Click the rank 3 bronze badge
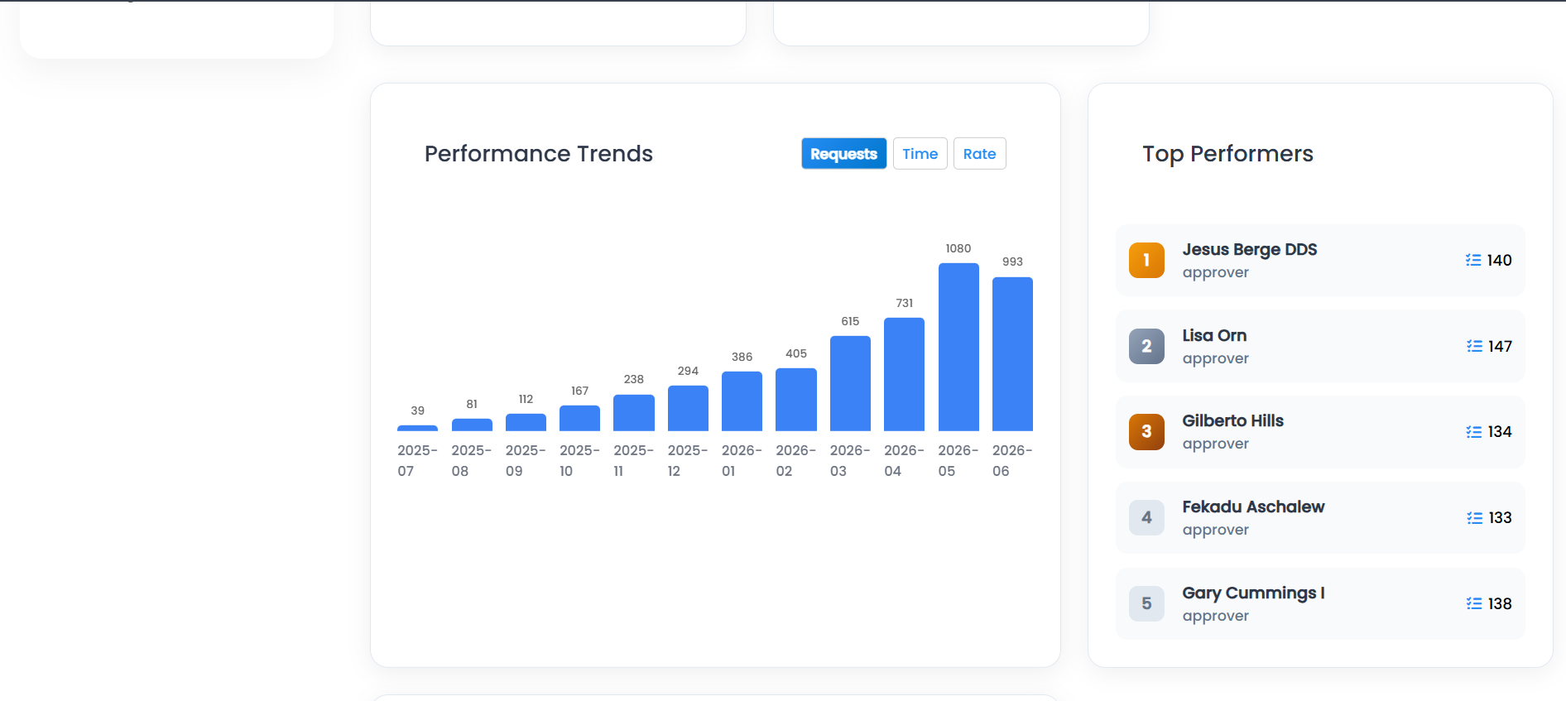Screen dimensions: 1566x701 [1146, 432]
